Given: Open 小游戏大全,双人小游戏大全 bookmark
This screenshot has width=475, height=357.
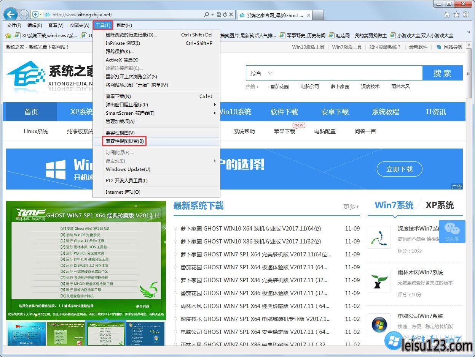Looking at the screenshot, I should (x=421, y=35).
